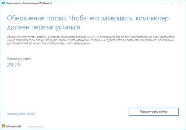Click the paragraph starting "Сохраните результаты работы"
186x130 pixels.
click(91, 40)
